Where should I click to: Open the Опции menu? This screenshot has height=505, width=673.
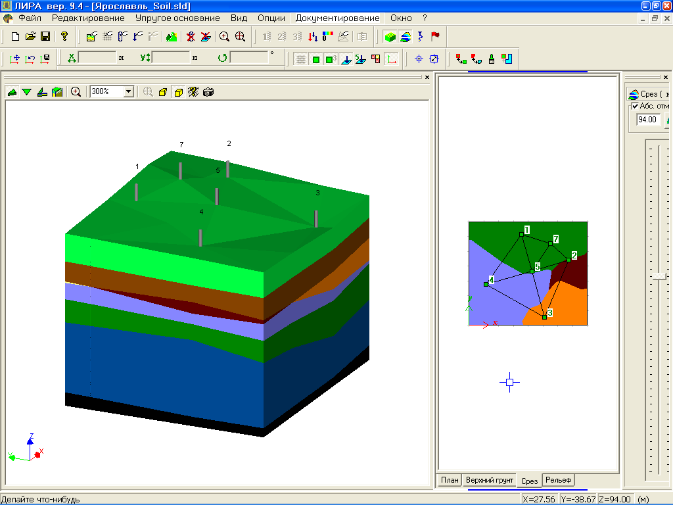coord(271,18)
